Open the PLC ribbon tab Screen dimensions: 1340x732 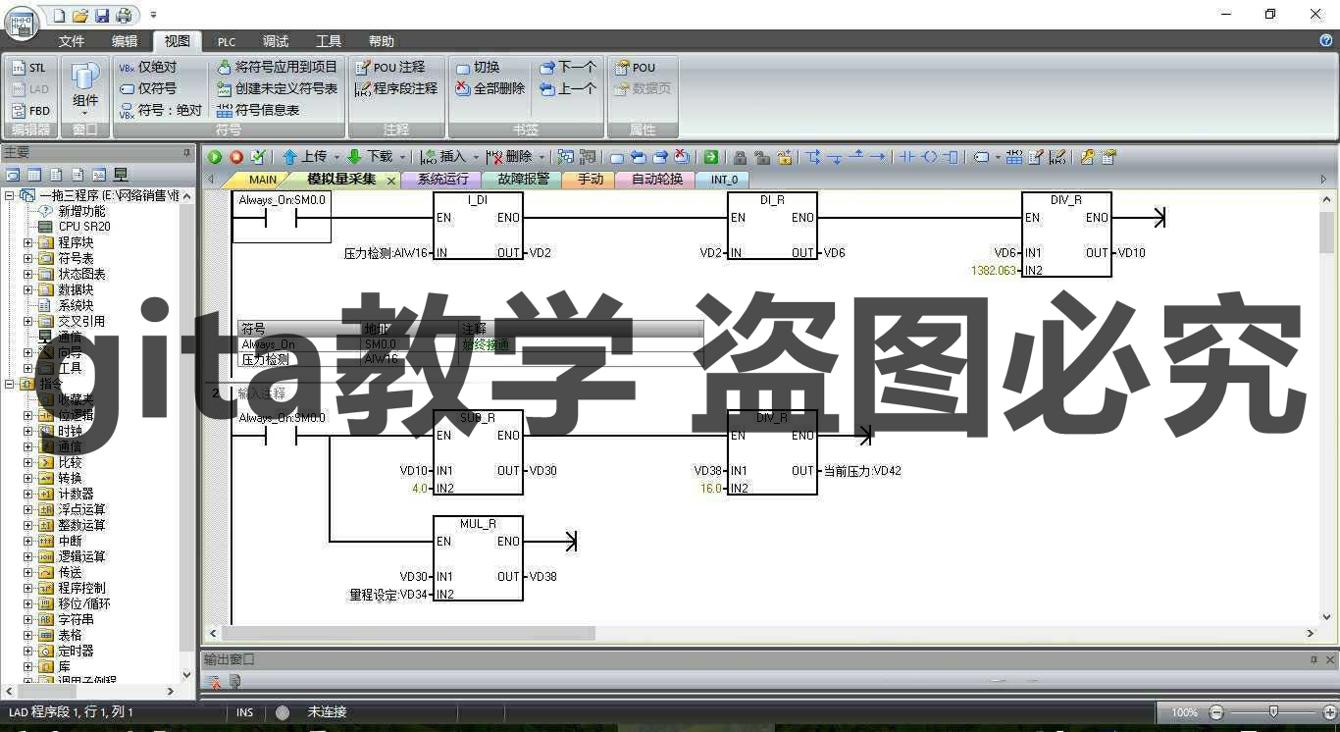tap(227, 41)
